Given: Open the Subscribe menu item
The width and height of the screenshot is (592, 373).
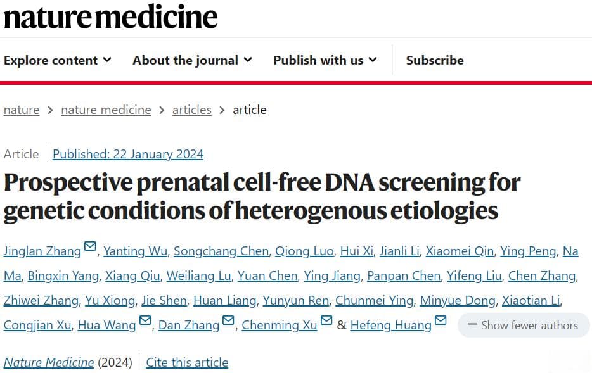Looking at the screenshot, I should pyautogui.click(x=435, y=60).
